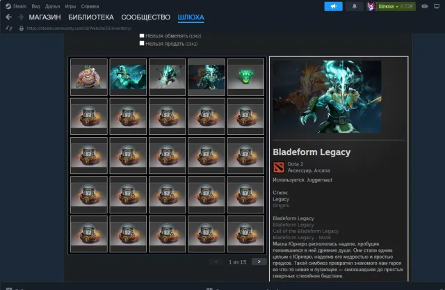The image size is (445, 290).
Task: Reload the page with refresh icon
Action: point(9,28)
